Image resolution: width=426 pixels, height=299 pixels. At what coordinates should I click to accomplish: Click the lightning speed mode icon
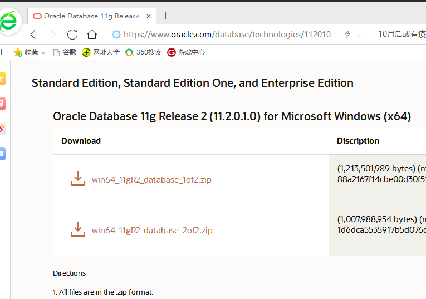tap(347, 35)
